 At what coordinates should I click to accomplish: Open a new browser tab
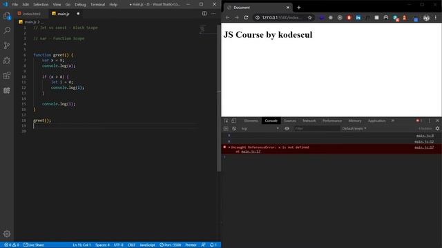[299, 8]
